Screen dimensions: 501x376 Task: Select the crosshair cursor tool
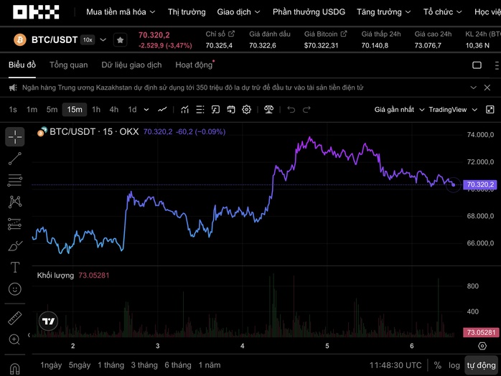click(x=15, y=136)
